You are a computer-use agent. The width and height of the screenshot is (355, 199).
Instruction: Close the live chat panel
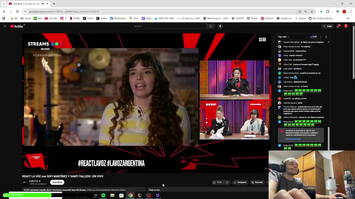[326, 37]
